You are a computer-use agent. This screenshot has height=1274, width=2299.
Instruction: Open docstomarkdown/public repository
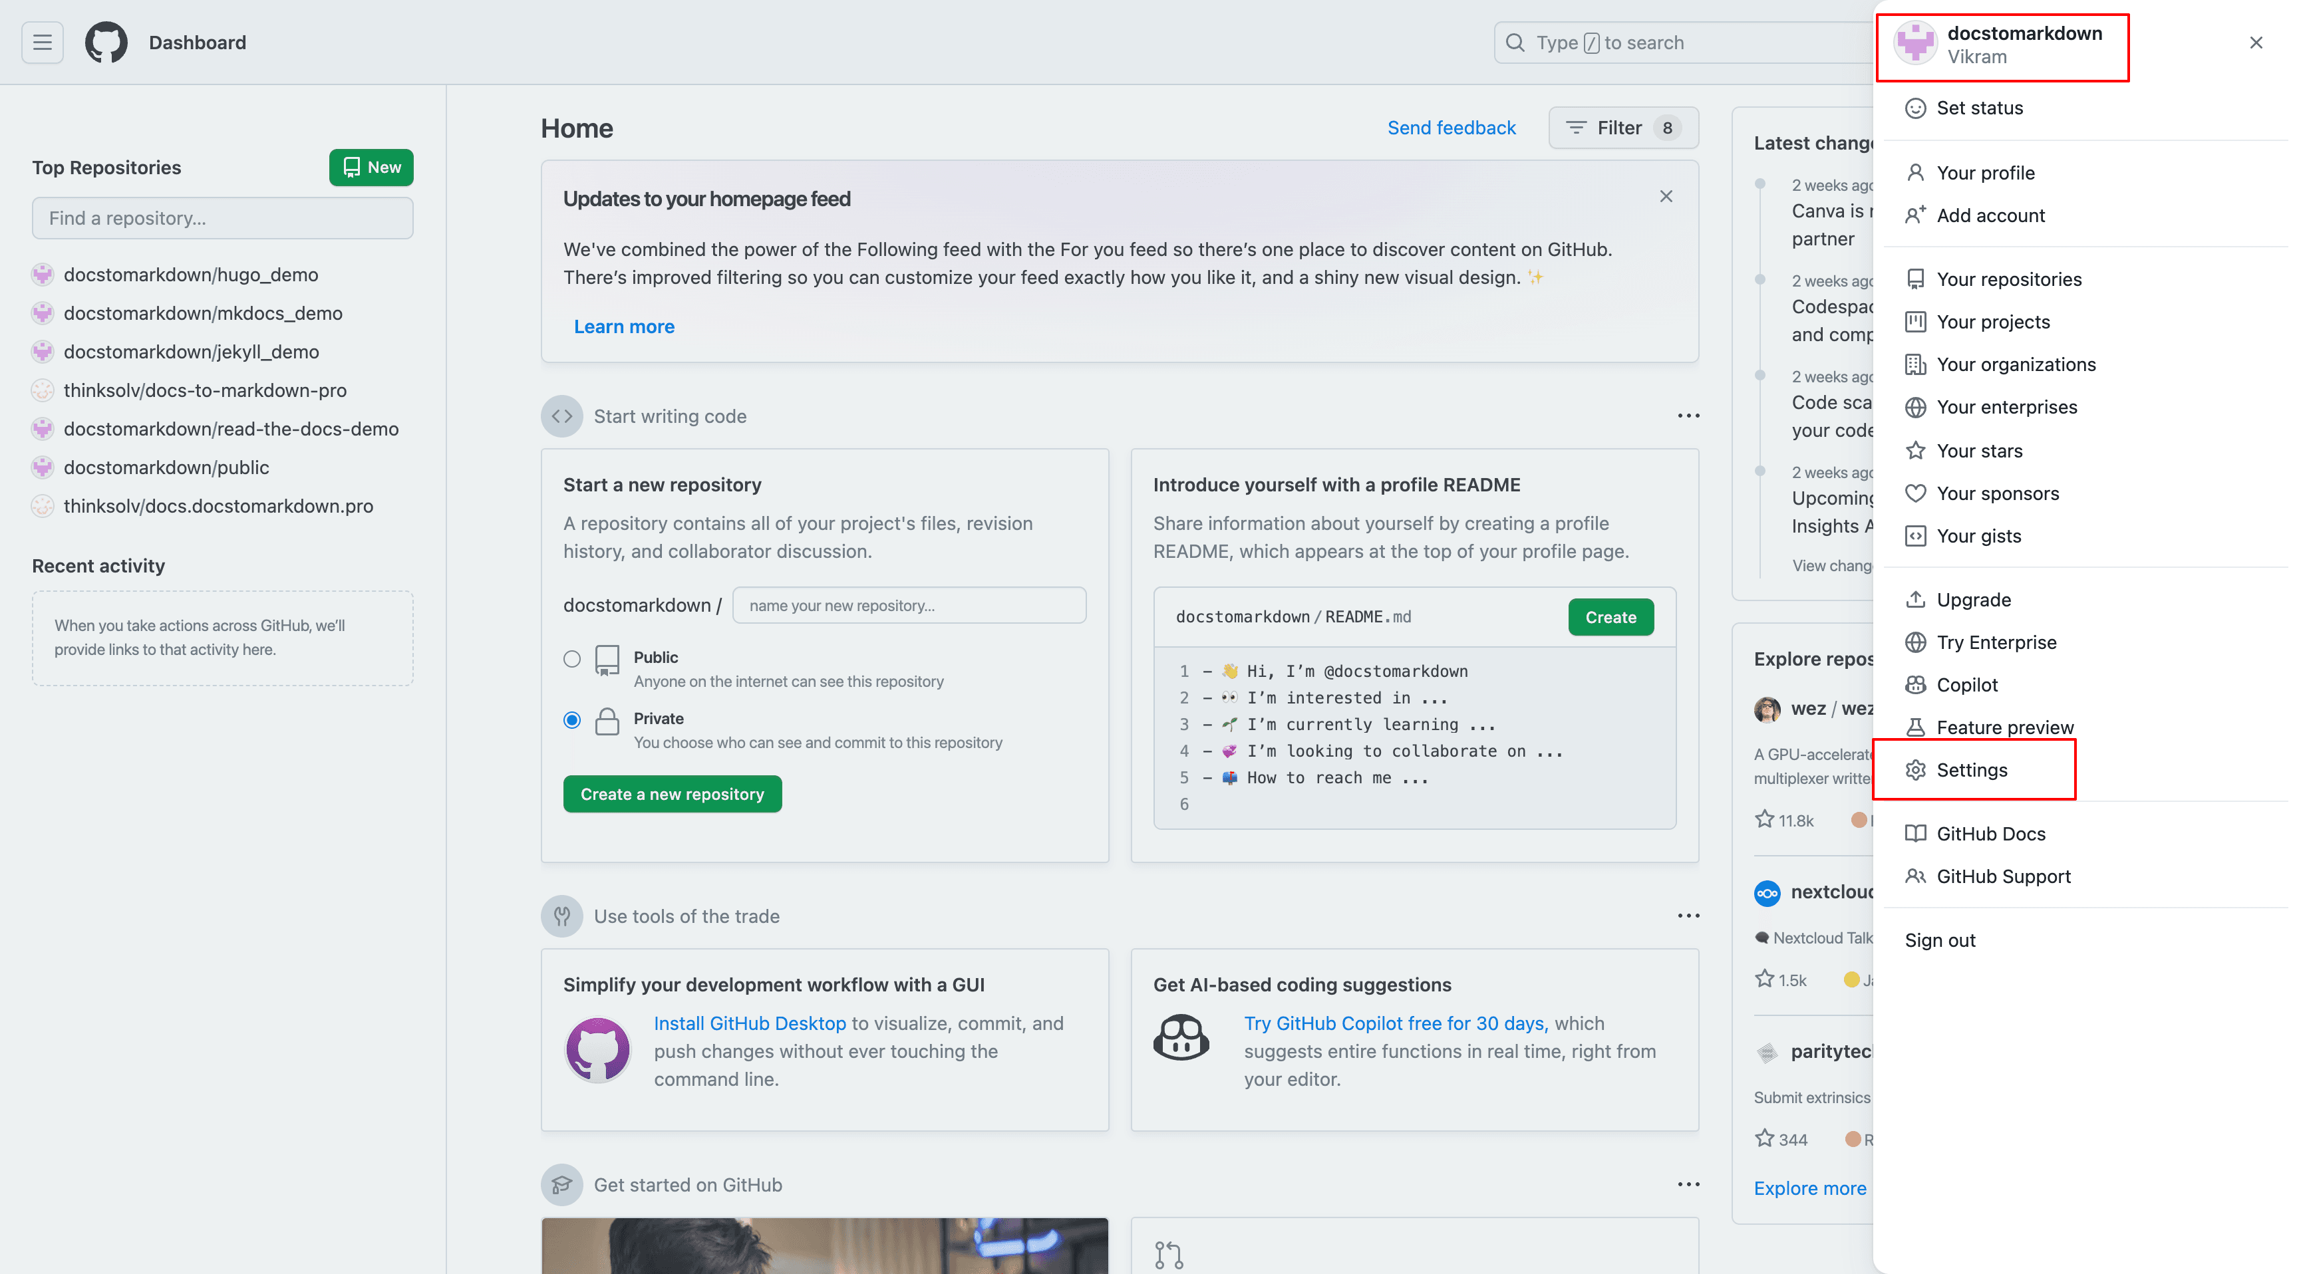click(x=166, y=467)
